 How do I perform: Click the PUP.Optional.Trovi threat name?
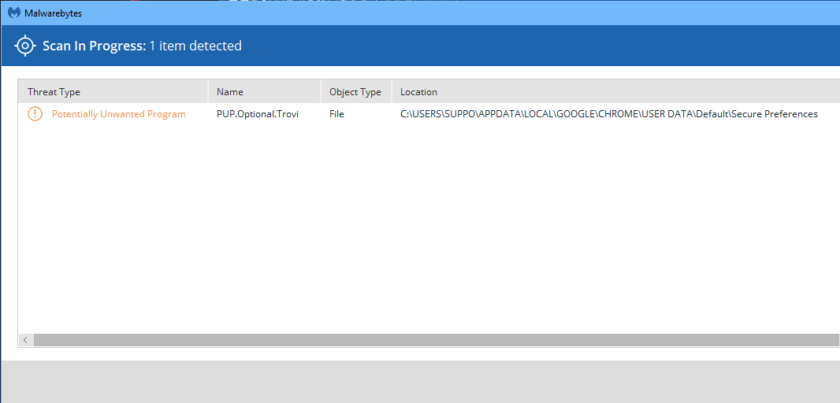(258, 114)
